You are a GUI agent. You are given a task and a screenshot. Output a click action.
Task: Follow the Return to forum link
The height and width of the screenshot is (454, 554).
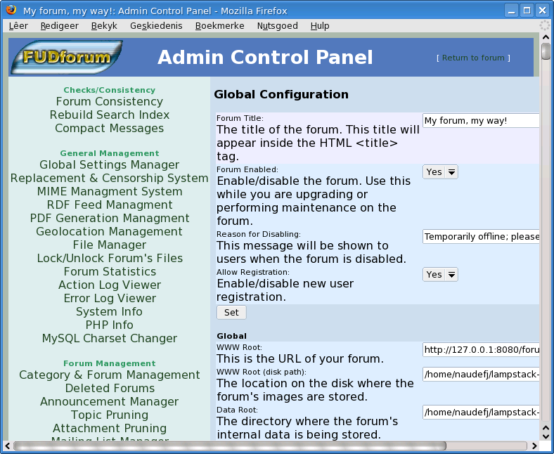[473, 58]
